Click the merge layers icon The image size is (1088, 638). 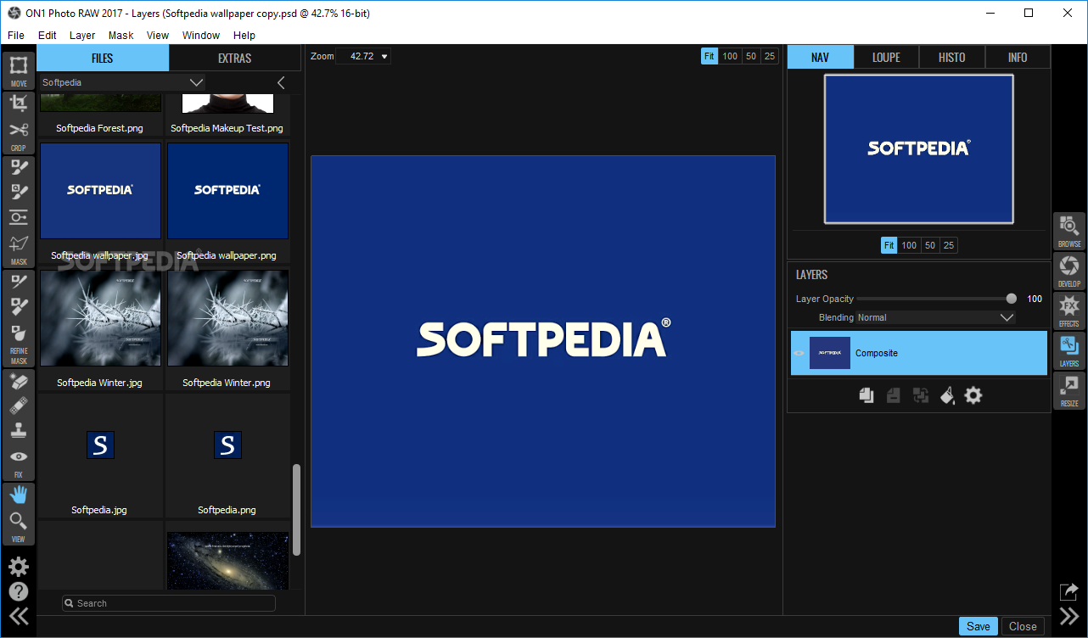(920, 395)
